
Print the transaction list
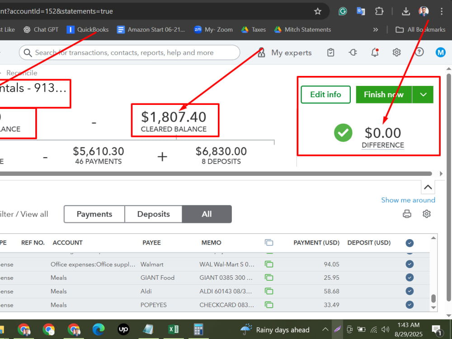point(407,214)
